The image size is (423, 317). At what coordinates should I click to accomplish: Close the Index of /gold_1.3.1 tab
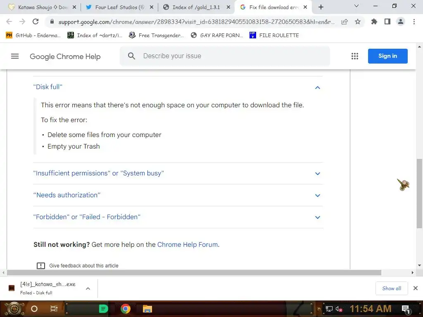pyautogui.click(x=228, y=7)
